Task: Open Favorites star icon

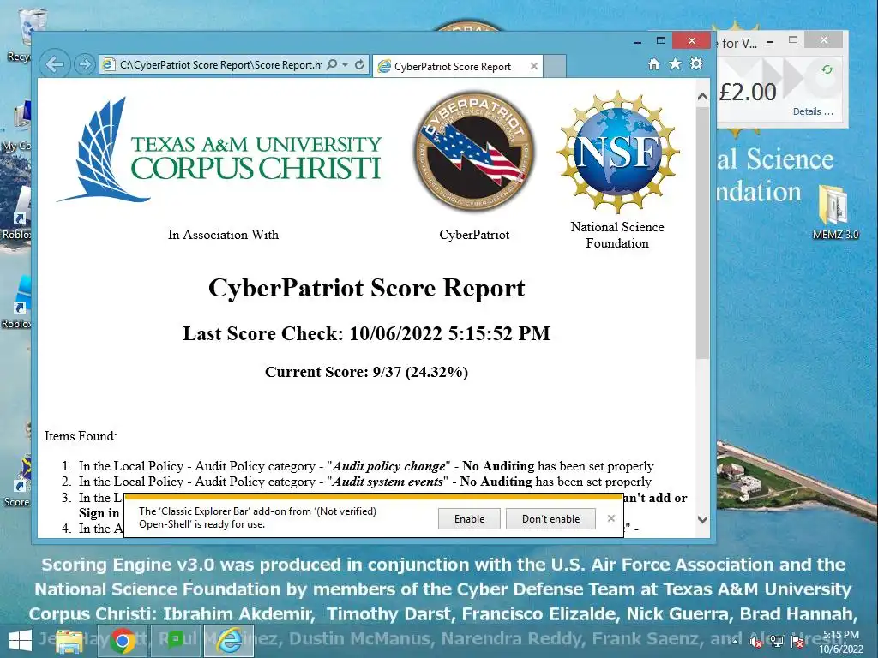Action: pos(676,63)
